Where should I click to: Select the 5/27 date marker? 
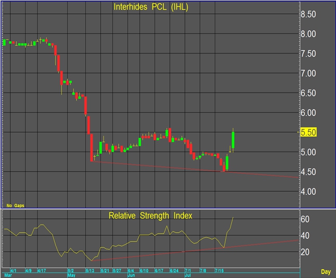coord(117,270)
